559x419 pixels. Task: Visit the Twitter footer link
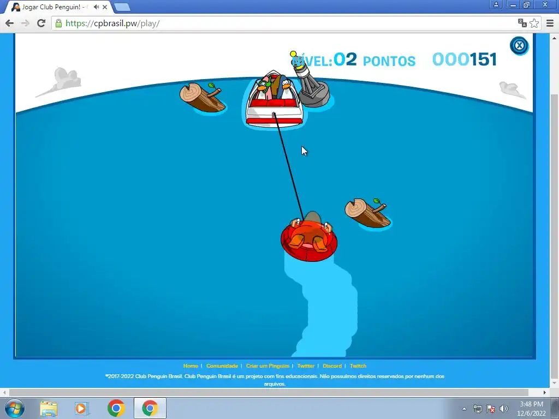click(306, 366)
